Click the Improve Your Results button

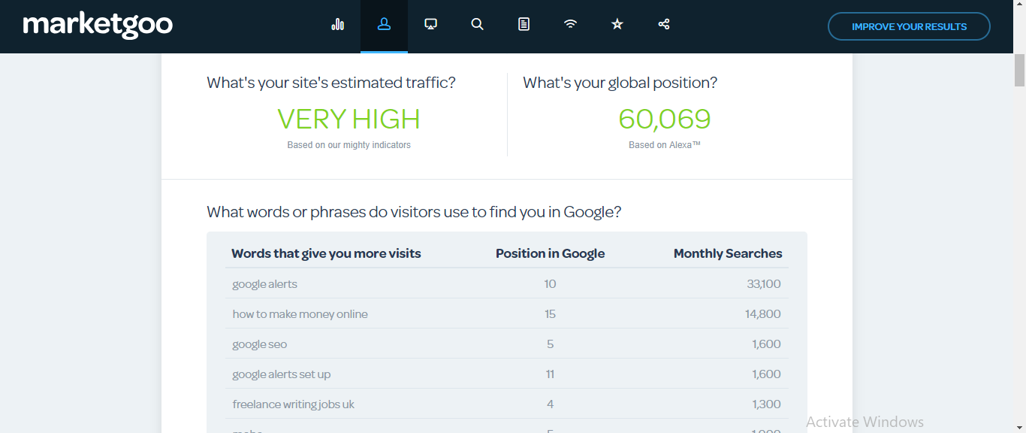pyautogui.click(x=909, y=26)
